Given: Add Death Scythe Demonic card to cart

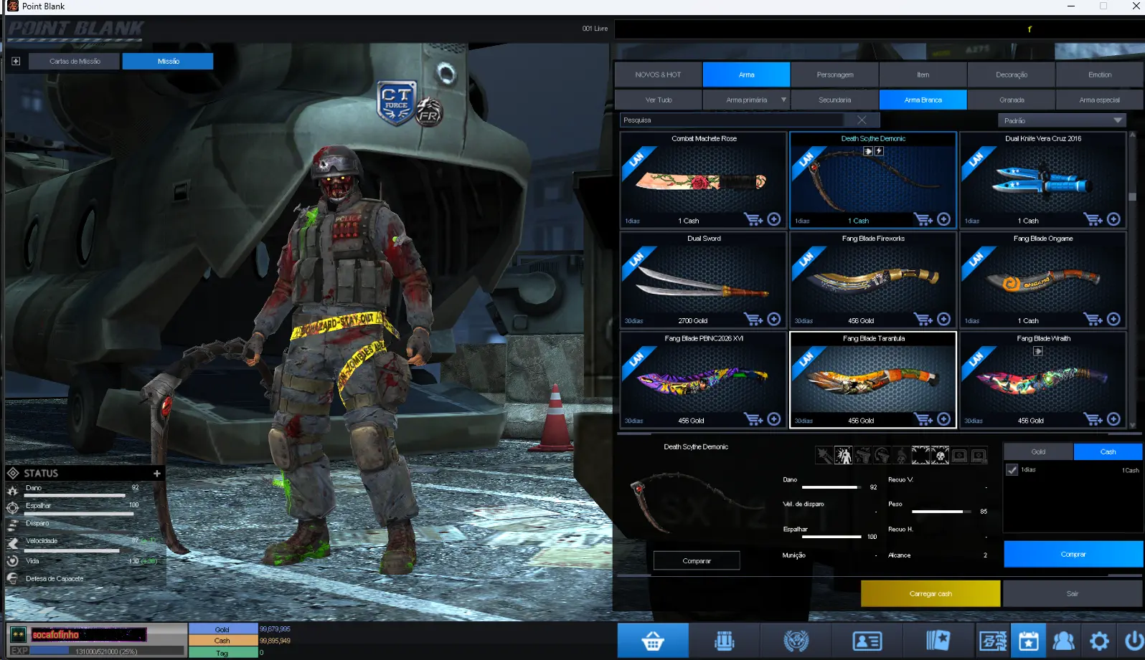Looking at the screenshot, I should 923,219.
